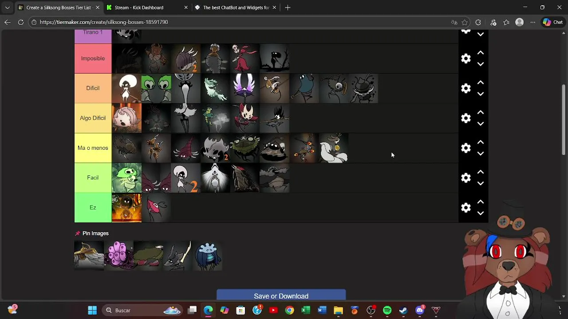The height and width of the screenshot is (319, 568).
Task: Move Algo Dificil tier down
Action: coord(481,124)
